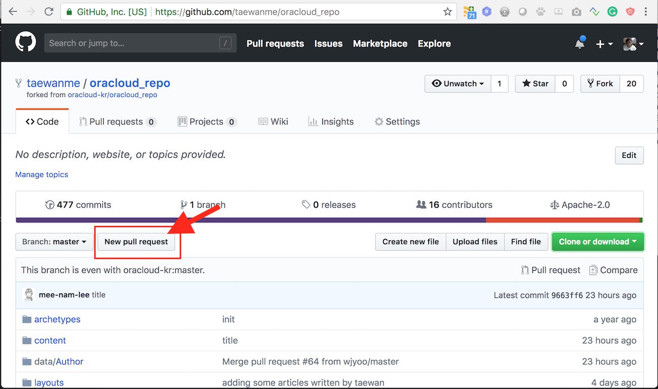Viewport: 658px width, 389px height.
Task: Click the paw extension icon
Action: (x=541, y=12)
